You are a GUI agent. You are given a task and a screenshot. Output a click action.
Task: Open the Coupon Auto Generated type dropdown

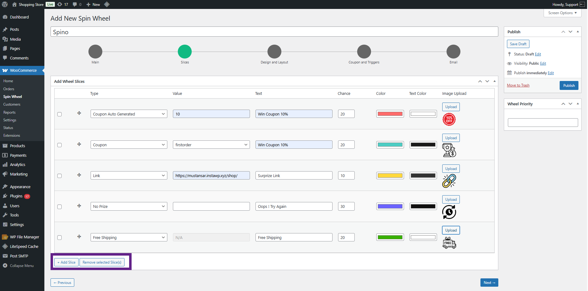(129, 114)
